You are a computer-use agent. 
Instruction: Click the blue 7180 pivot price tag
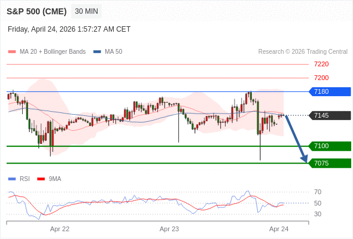click(x=330, y=92)
